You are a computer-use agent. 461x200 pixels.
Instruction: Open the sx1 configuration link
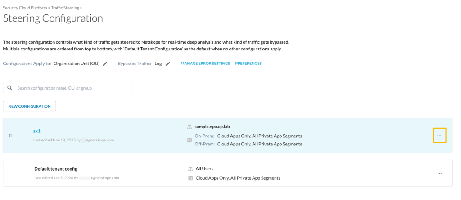(37, 131)
